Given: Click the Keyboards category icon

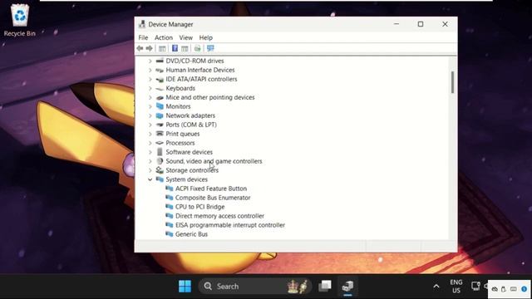Looking at the screenshot, I should tap(160, 89).
